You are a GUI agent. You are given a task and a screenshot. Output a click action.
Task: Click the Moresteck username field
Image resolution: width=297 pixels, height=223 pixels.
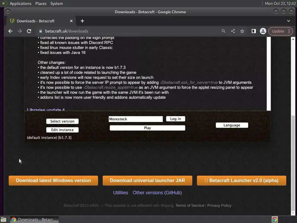coord(136,119)
